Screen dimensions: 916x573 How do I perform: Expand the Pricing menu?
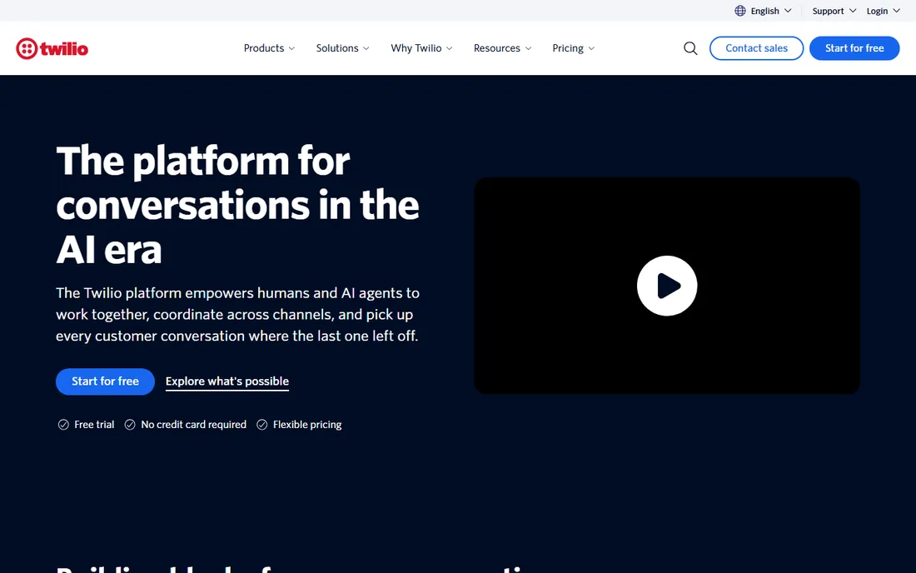click(574, 48)
